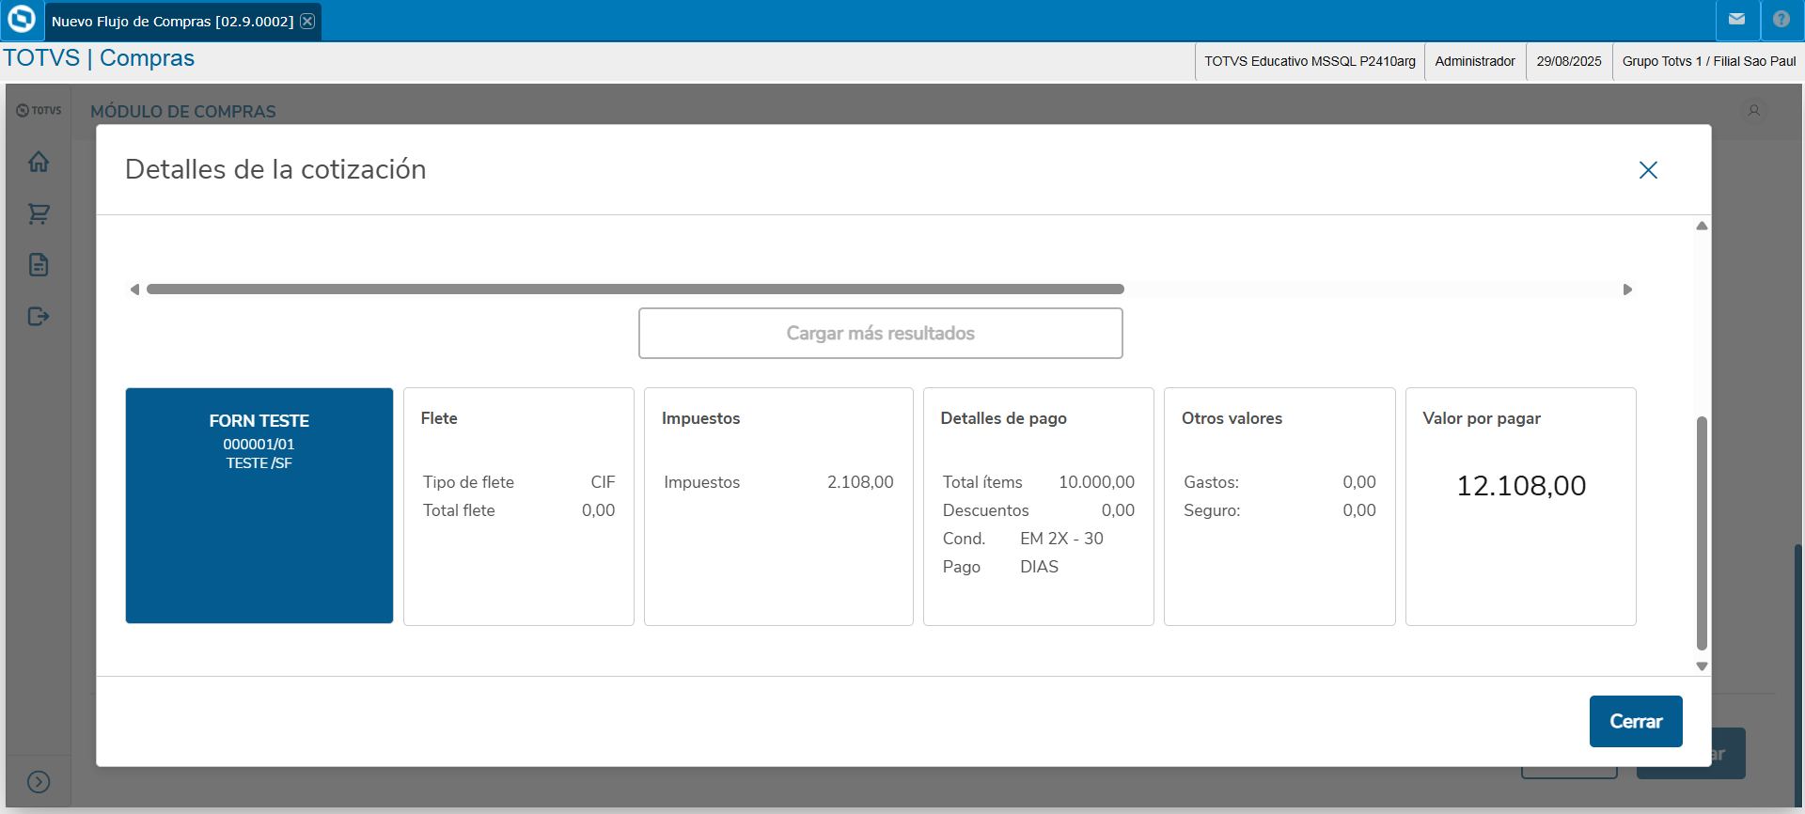Close the quotation details dialog with X
Image resolution: width=1805 pixels, height=814 pixels.
(x=1648, y=170)
